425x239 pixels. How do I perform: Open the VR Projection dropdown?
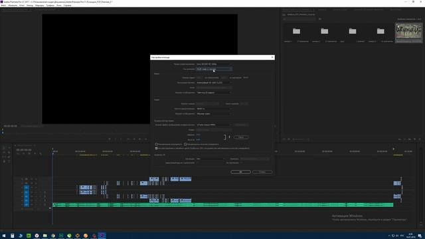tap(211, 159)
